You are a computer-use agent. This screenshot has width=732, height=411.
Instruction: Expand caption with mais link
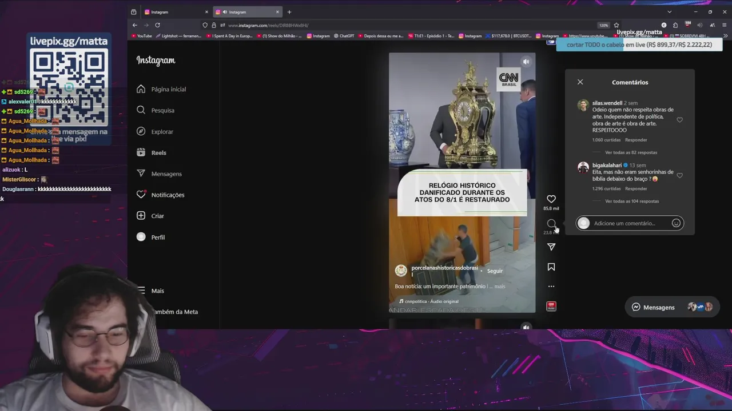[499, 287]
